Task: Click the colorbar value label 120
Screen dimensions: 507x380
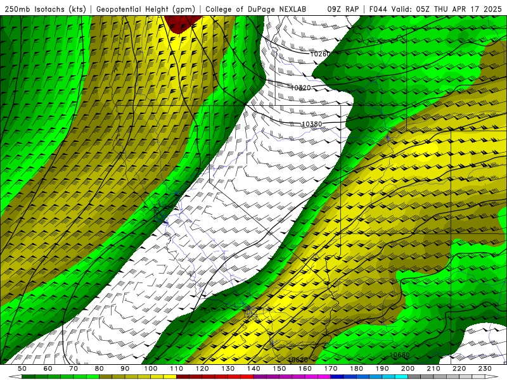Action: (202, 369)
